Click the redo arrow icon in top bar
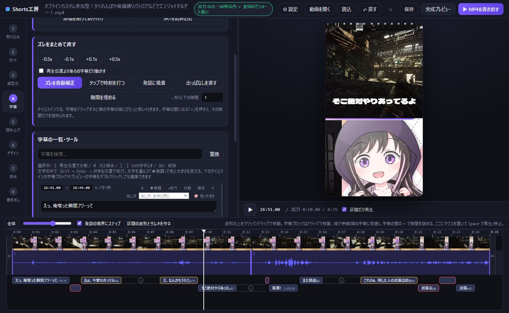The width and height of the screenshot is (509, 313). click(x=390, y=9)
